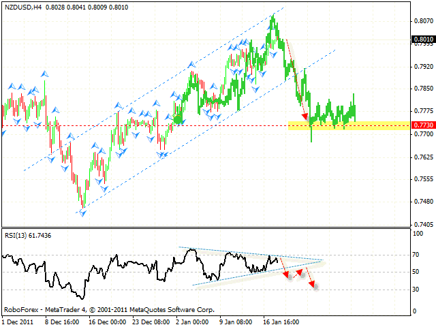This screenshot has height=327, width=436.
Task: Click the red dashed horizontal support line
Action: click(136, 125)
